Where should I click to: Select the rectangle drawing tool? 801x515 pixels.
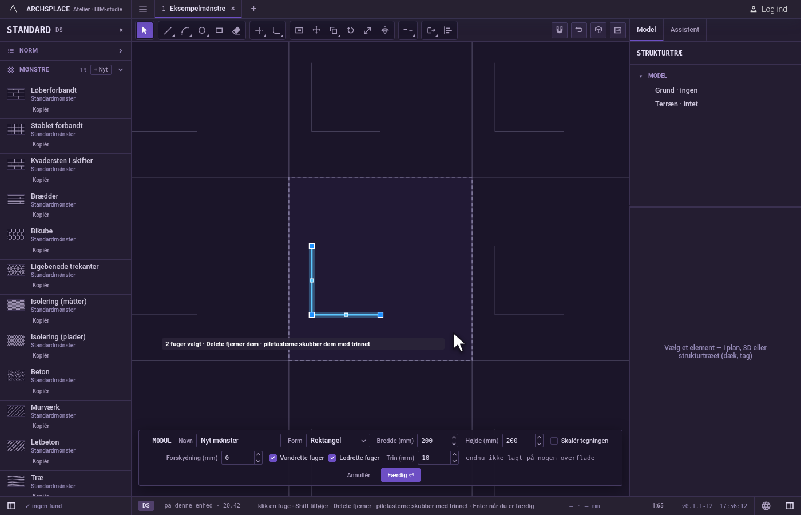(x=219, y=30)
